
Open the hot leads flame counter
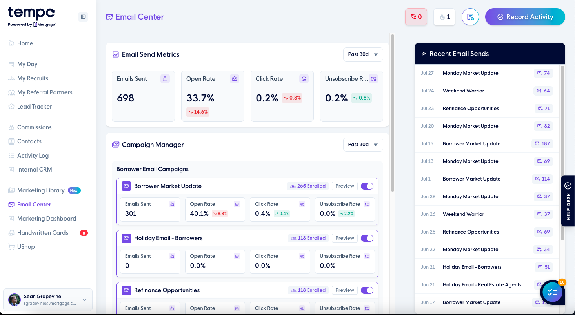(444, 17)
